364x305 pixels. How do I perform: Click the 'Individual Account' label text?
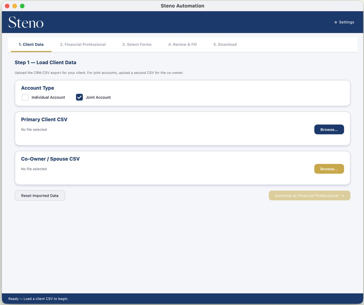pos(48,97)
